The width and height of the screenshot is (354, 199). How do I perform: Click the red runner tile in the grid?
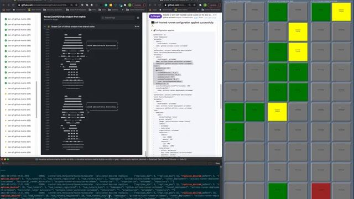(321, 191)
